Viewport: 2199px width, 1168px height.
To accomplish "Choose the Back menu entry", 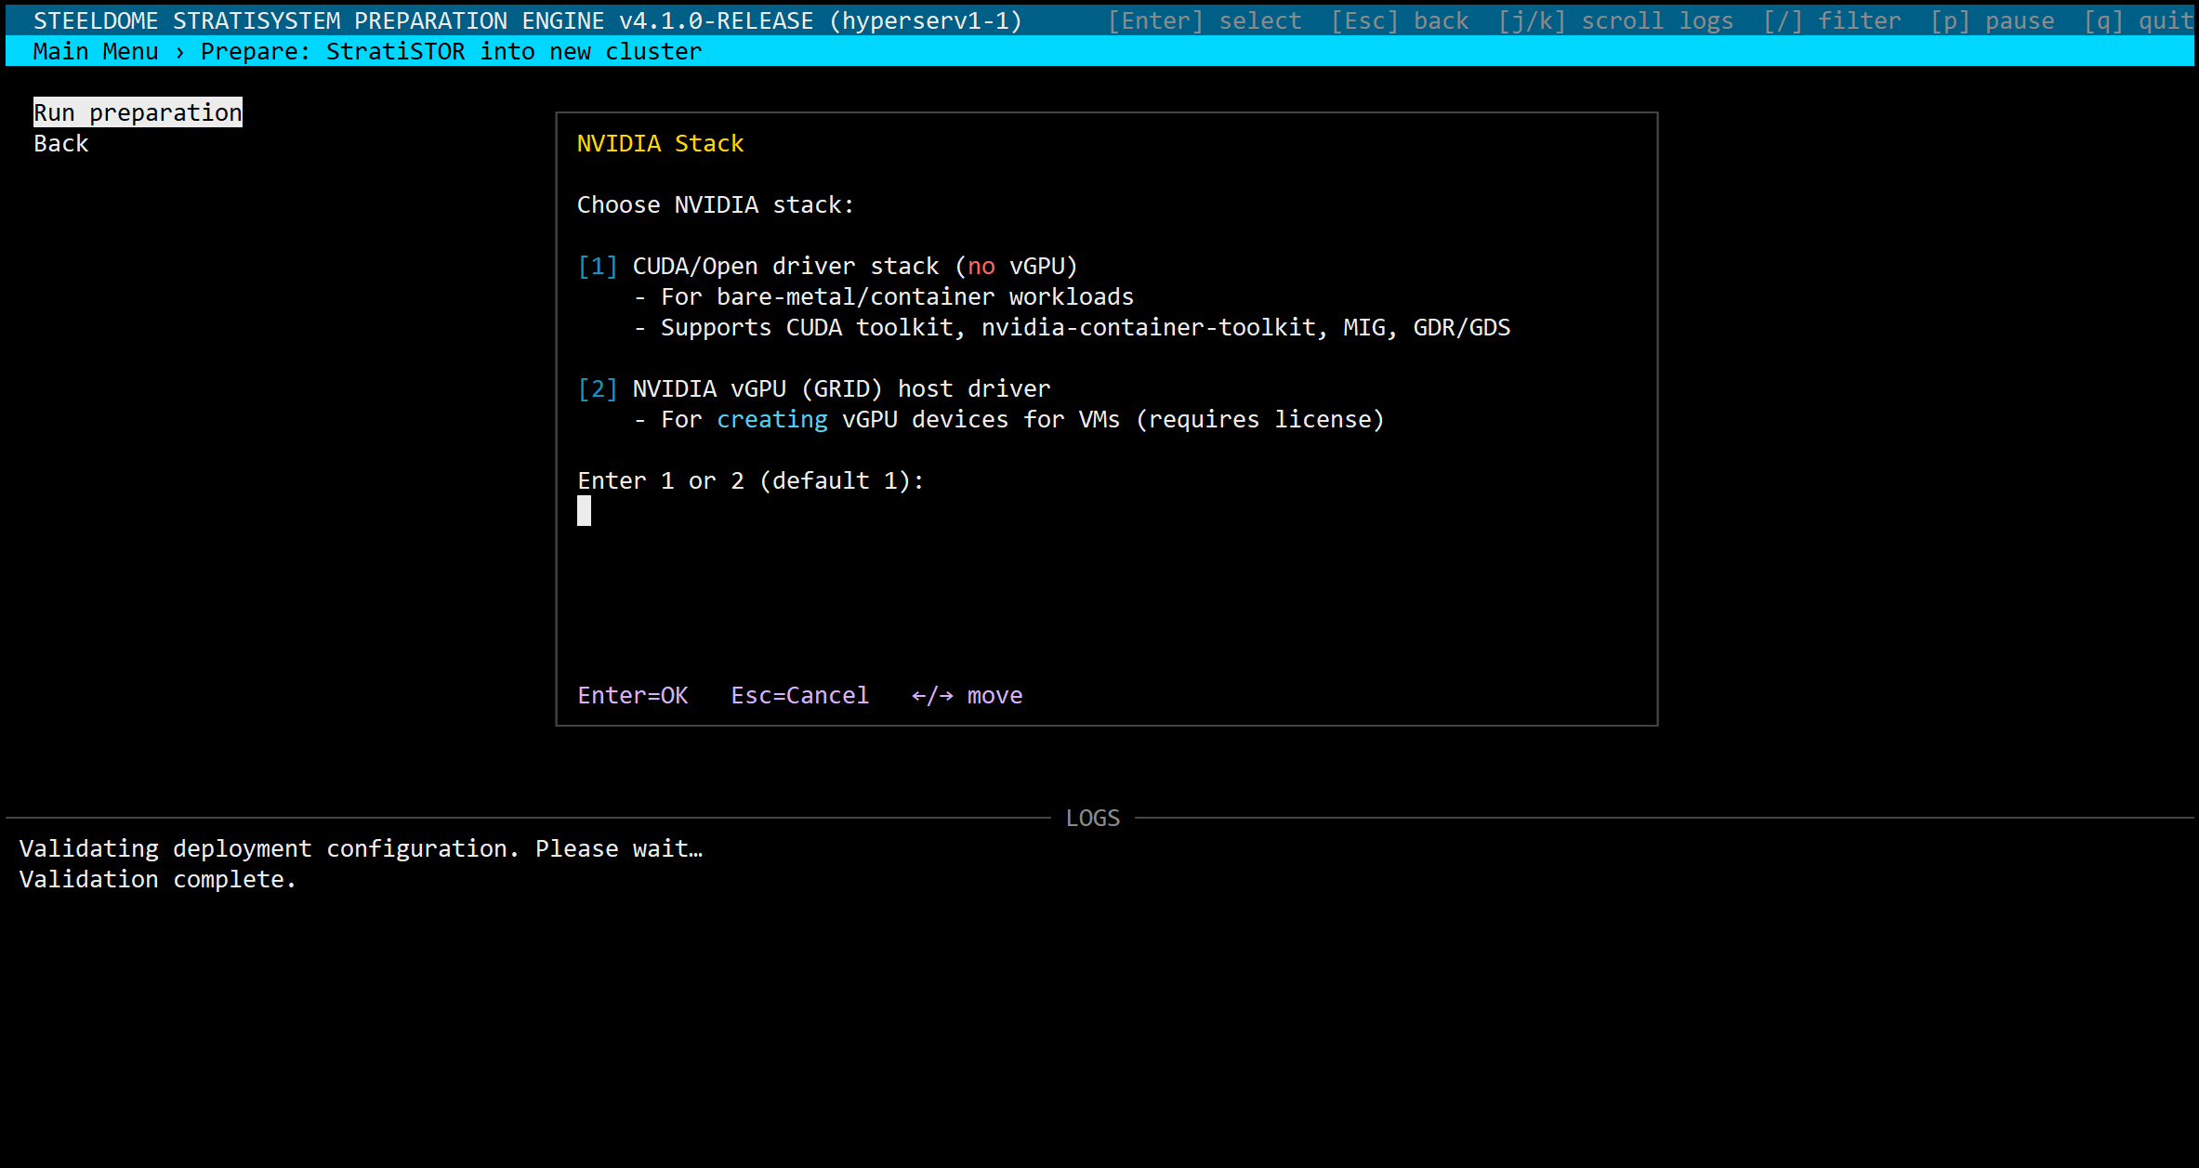I will coord(61,143).
